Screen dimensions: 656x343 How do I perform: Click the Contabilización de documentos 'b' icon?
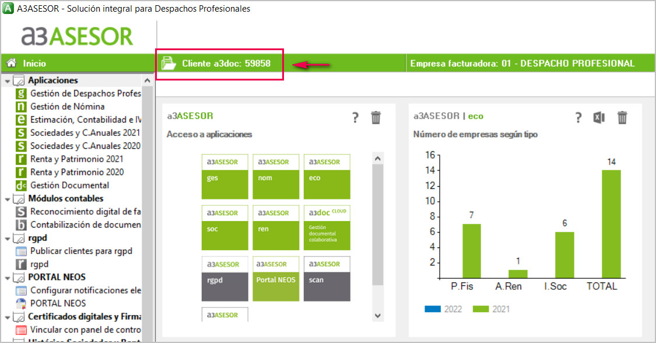21,225
